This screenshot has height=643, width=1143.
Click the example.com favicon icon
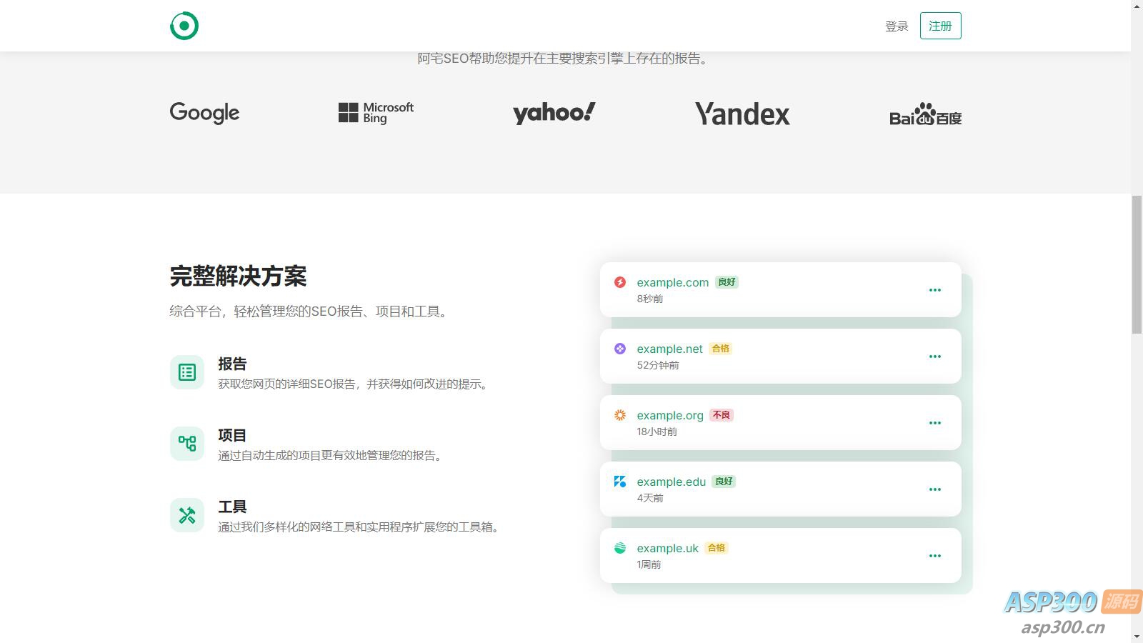coord(620,282)
